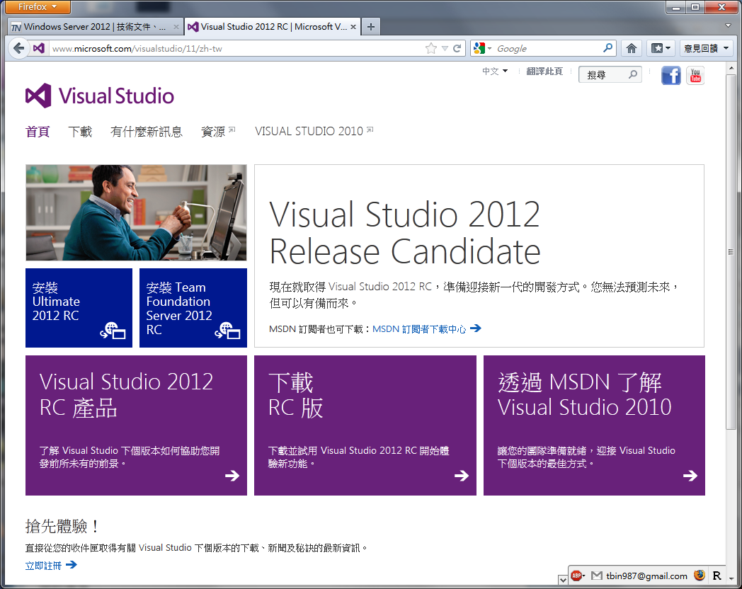Click the 立即註冊 sign-up link
This screenshot has height=589, width=742.
pyautogui.click(x=43, y=566)
